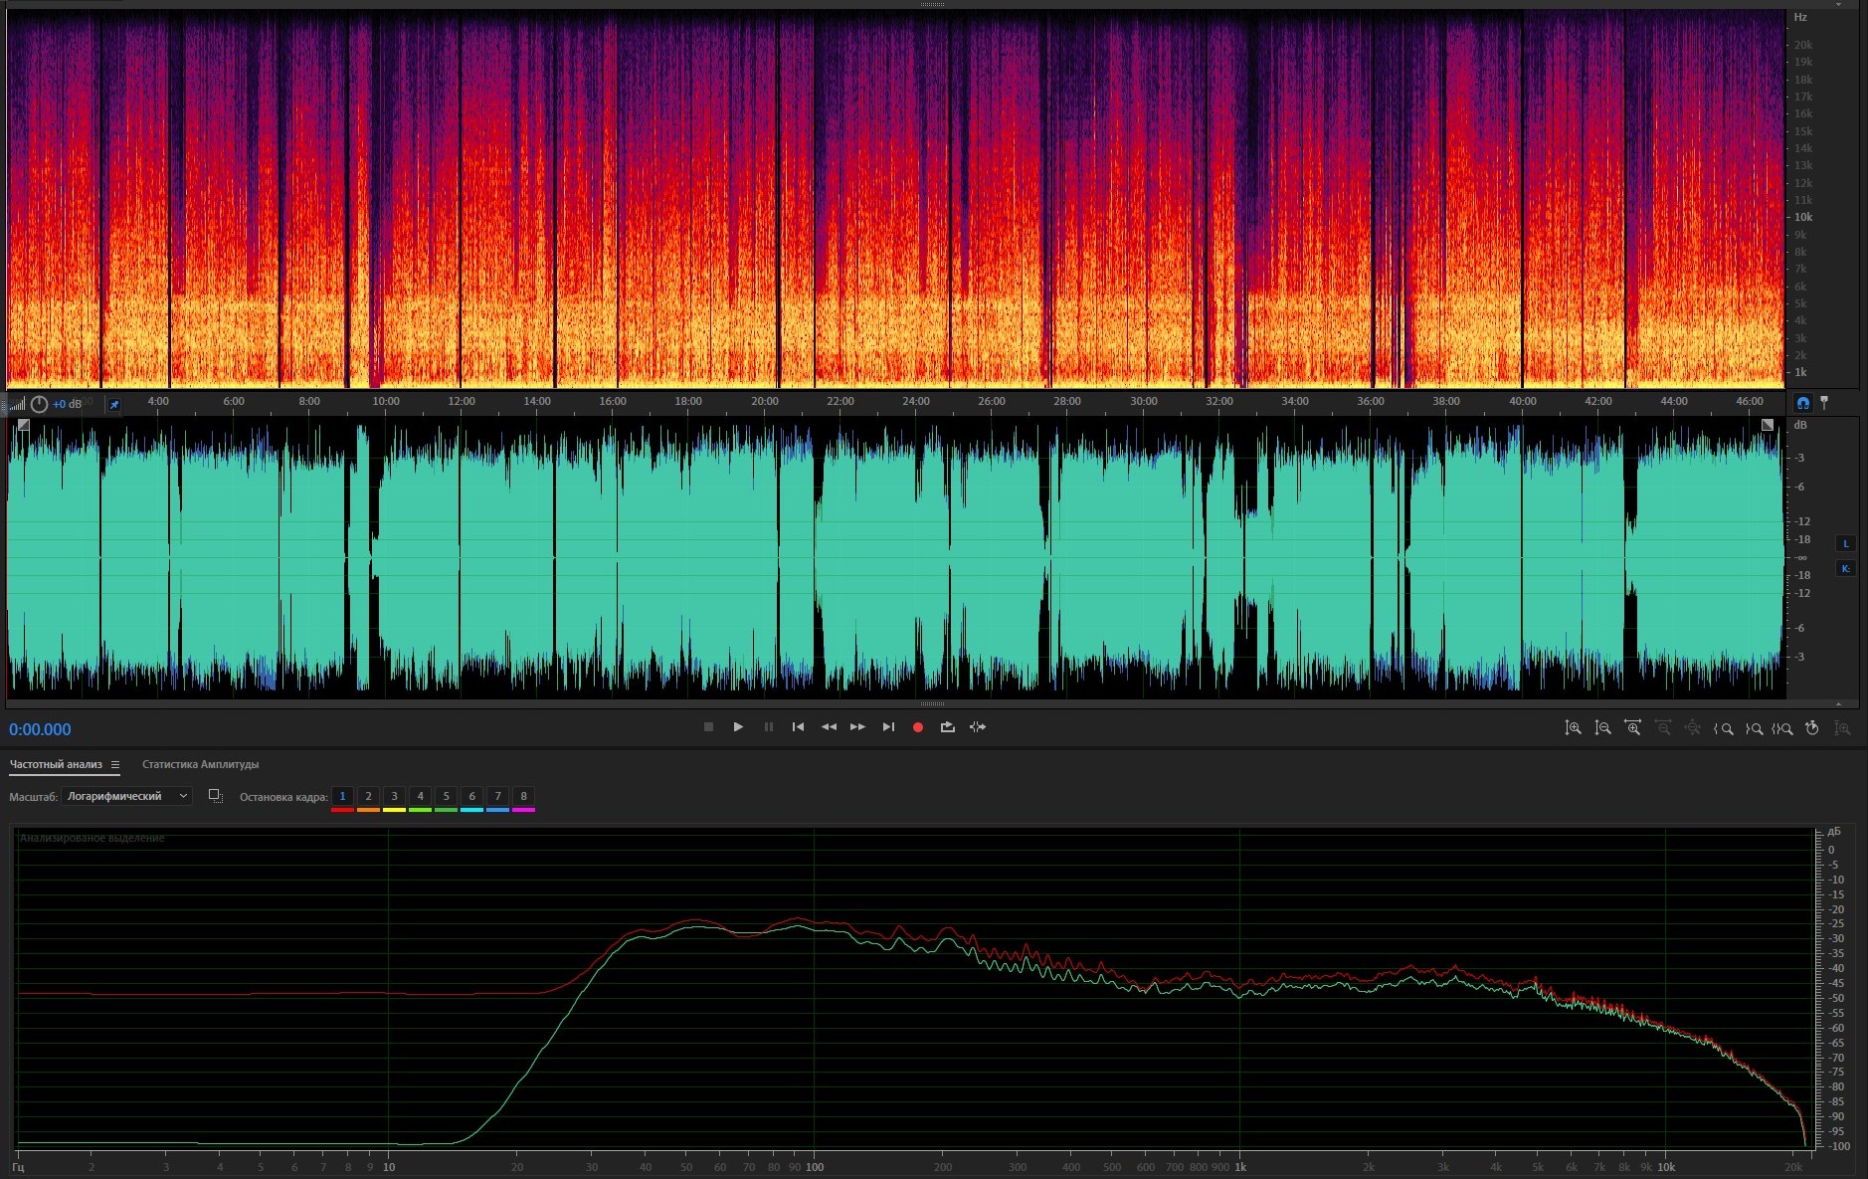The image size is (1868, 1179).
Task: Click the 10k label on spectral frequency scale
Action: [1802, 217]
